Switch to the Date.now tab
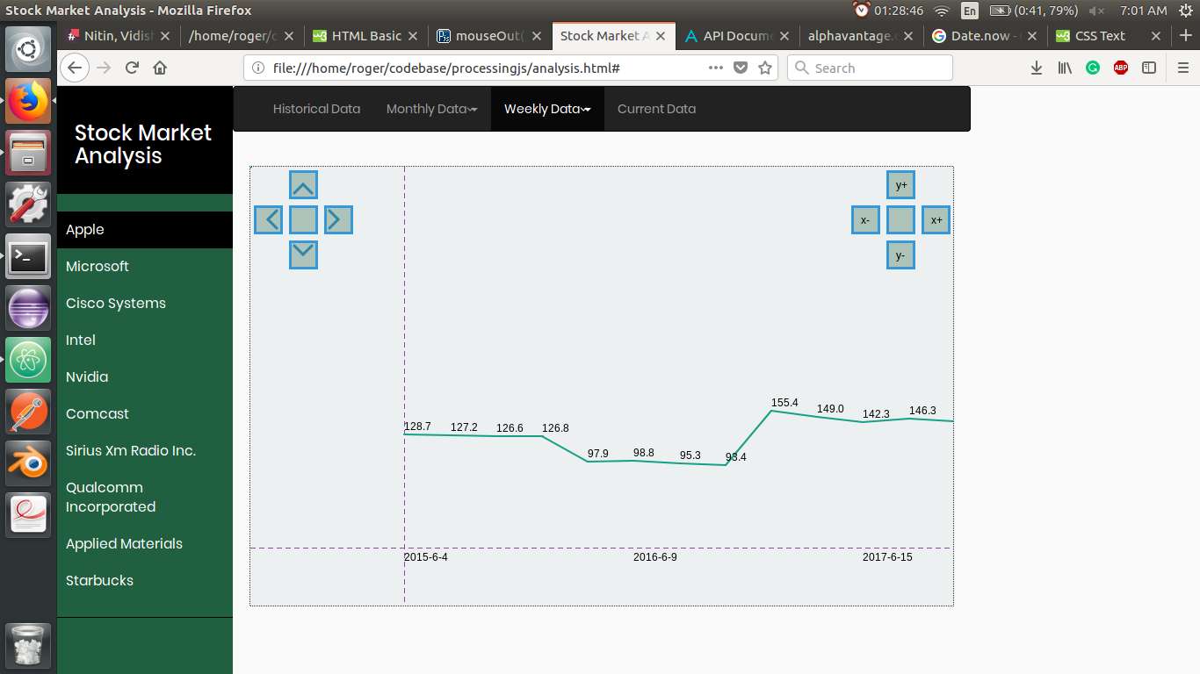The width and height of the screenshot is (1200, 674). [x=986, y=36]
